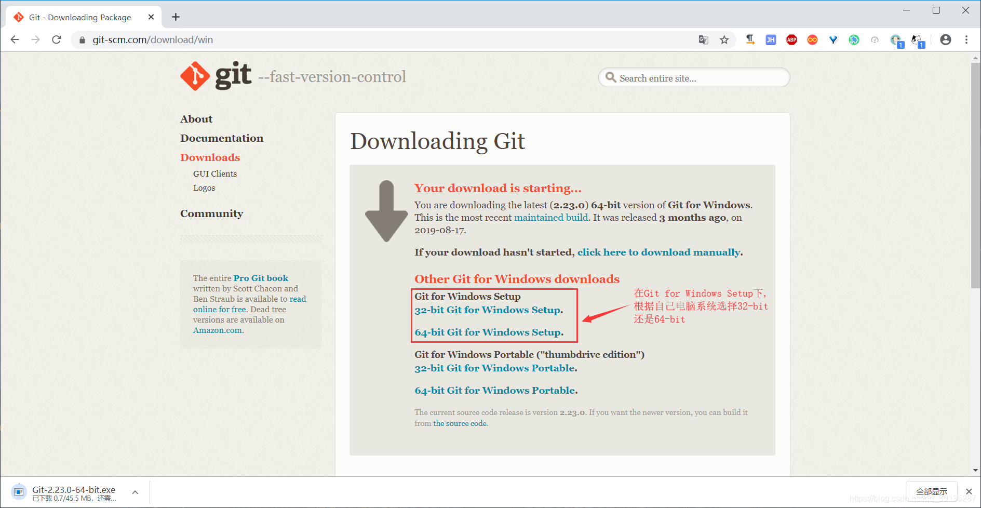Click the browser back arrow
Screen dimensions: 981x508
pos(15,39)
